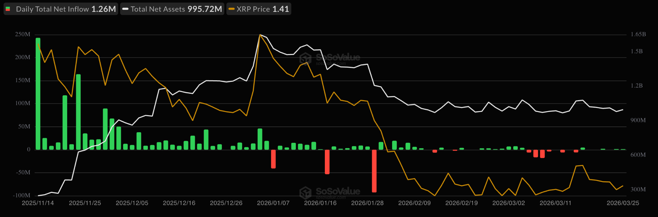Click the red outflow bar near 2026/01/16
Viewport: 658px width, 217px height.
(x=327, y=162)
